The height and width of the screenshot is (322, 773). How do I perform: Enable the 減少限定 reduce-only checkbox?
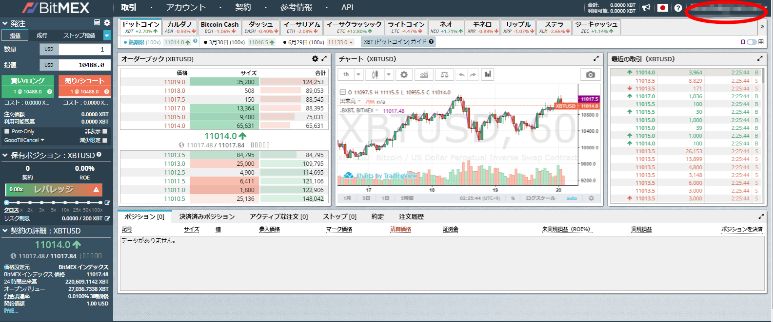pyautogui.click(x=105, y=140)
